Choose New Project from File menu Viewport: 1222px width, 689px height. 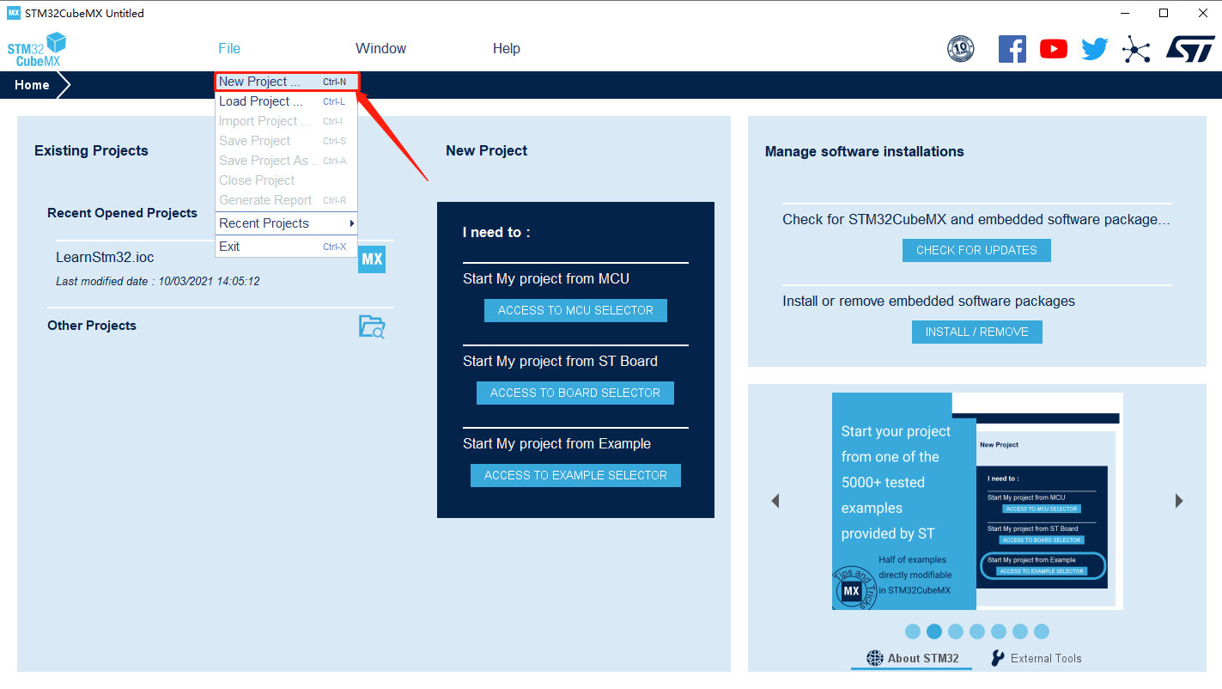click(287, 82)
